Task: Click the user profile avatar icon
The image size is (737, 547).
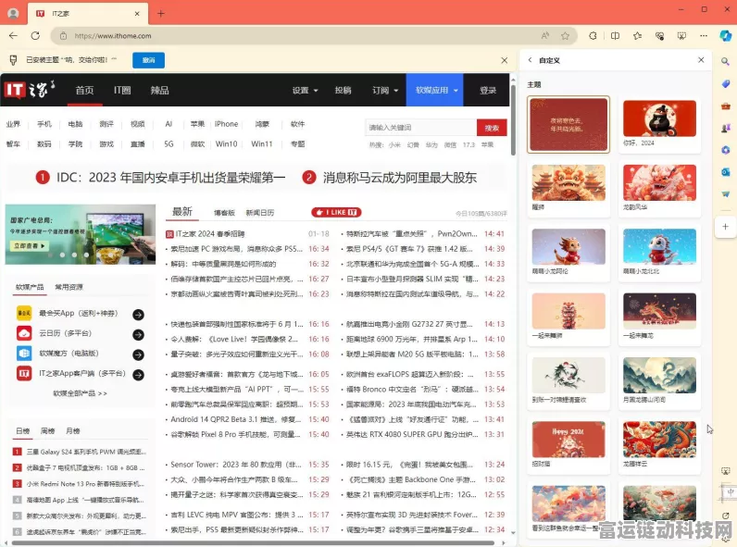Action: pos(13,14)
